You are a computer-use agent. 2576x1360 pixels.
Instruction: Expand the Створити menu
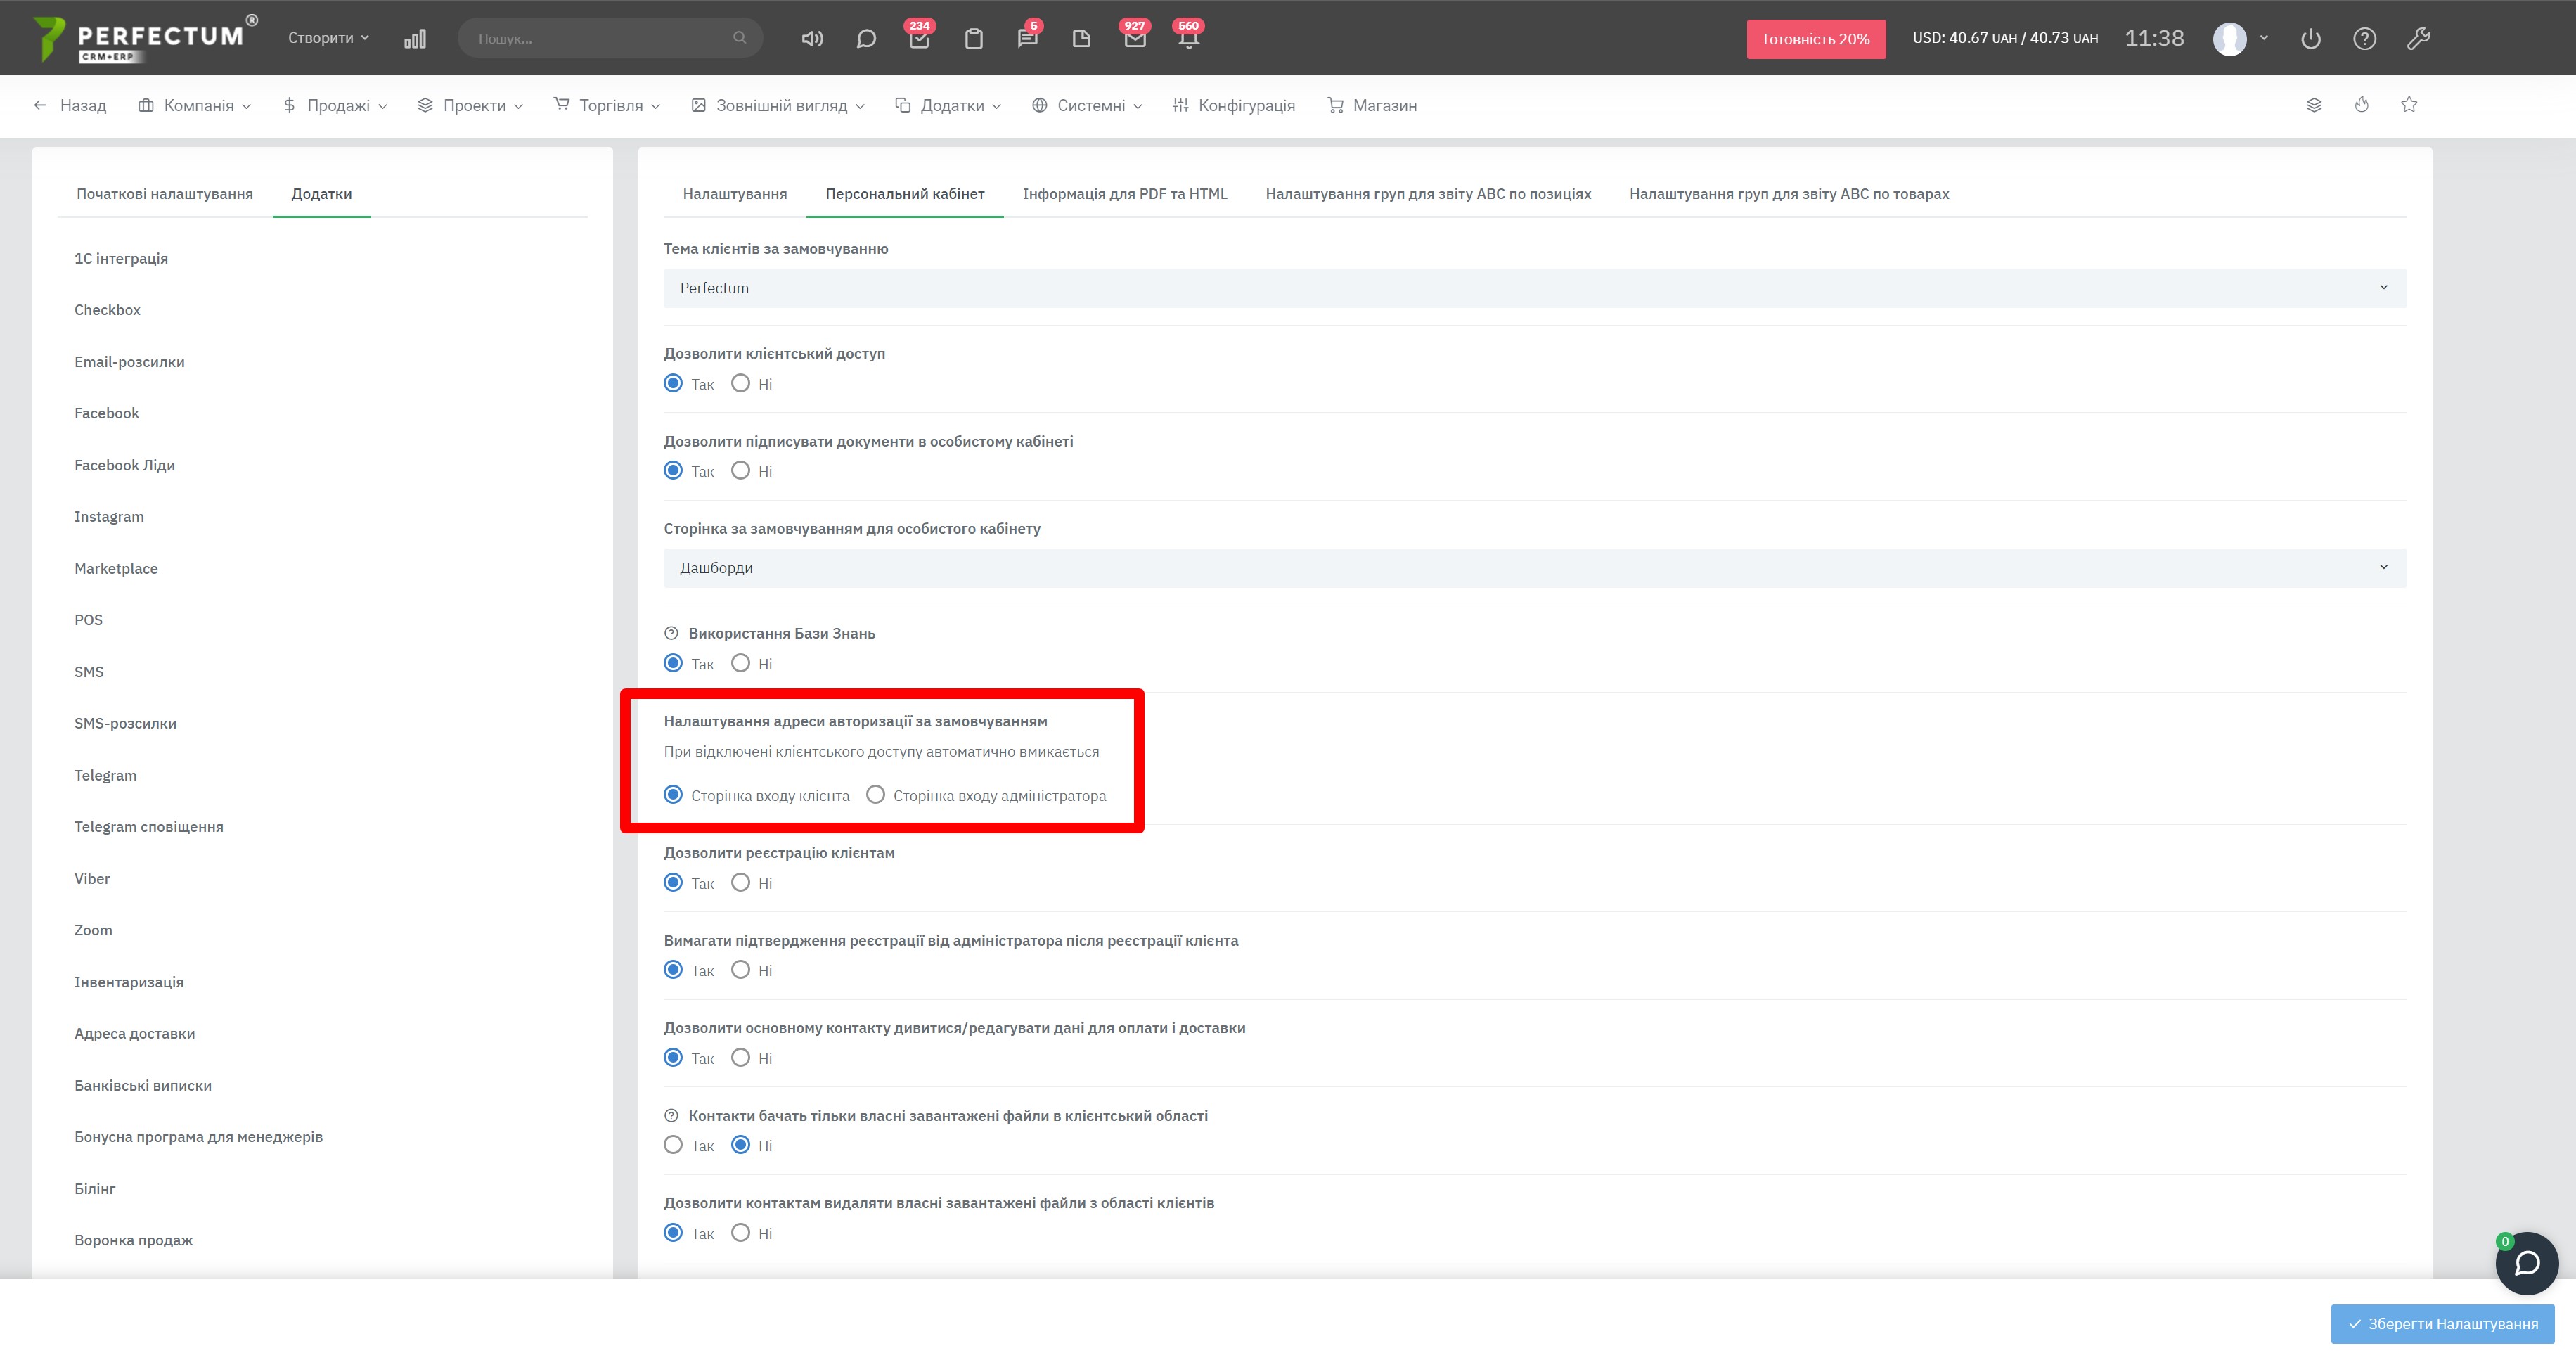[328, 38]
